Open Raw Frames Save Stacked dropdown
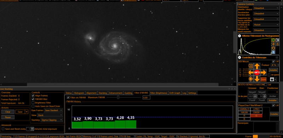This screenshot has height=138, width=283. [x=53, y=110]
